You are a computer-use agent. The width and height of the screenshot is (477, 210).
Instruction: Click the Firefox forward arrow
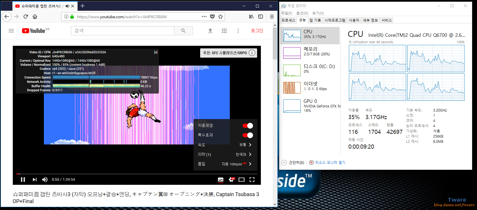16,17
